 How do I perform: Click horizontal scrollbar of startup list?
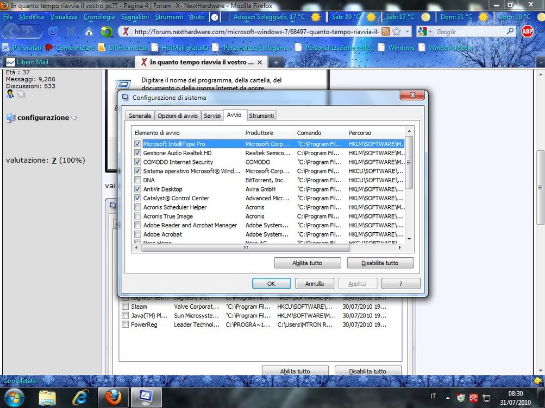pos(246,248)
